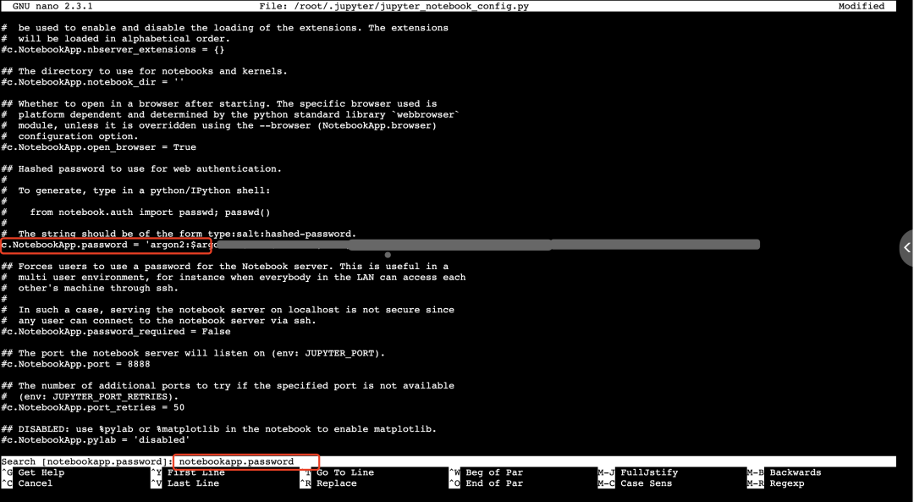Click the ^W Beg of Par shortcut
This screenshot has width=914, height=502.
[x=486, y=472]
